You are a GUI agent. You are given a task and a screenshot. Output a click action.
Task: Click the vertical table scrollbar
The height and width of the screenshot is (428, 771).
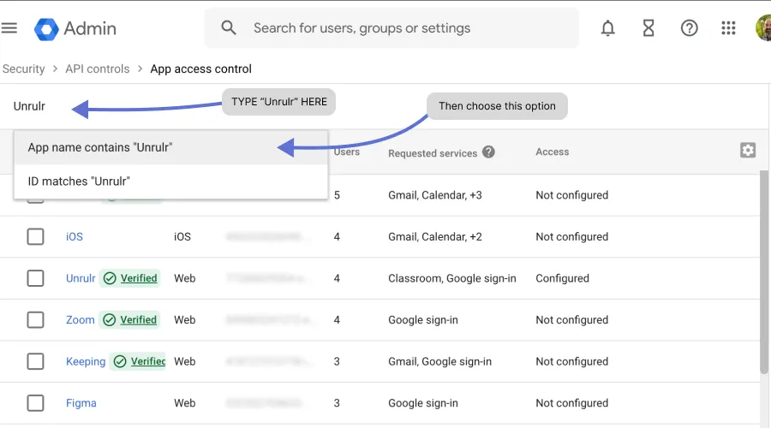[764, 274]
